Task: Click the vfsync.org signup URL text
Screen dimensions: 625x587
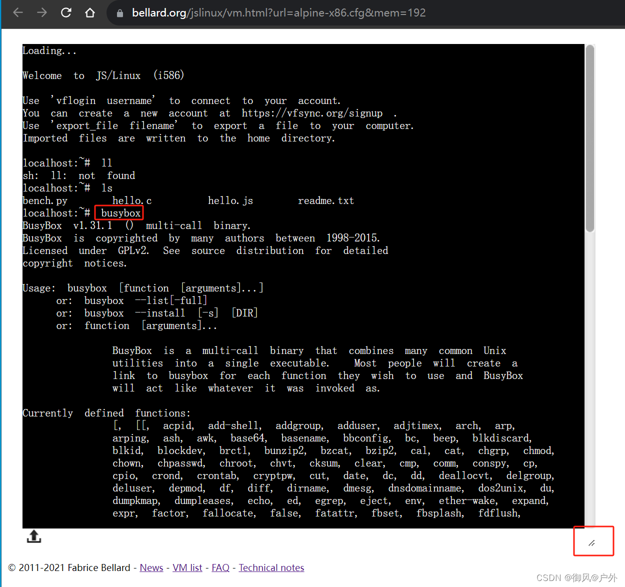Action: point(311,113)
